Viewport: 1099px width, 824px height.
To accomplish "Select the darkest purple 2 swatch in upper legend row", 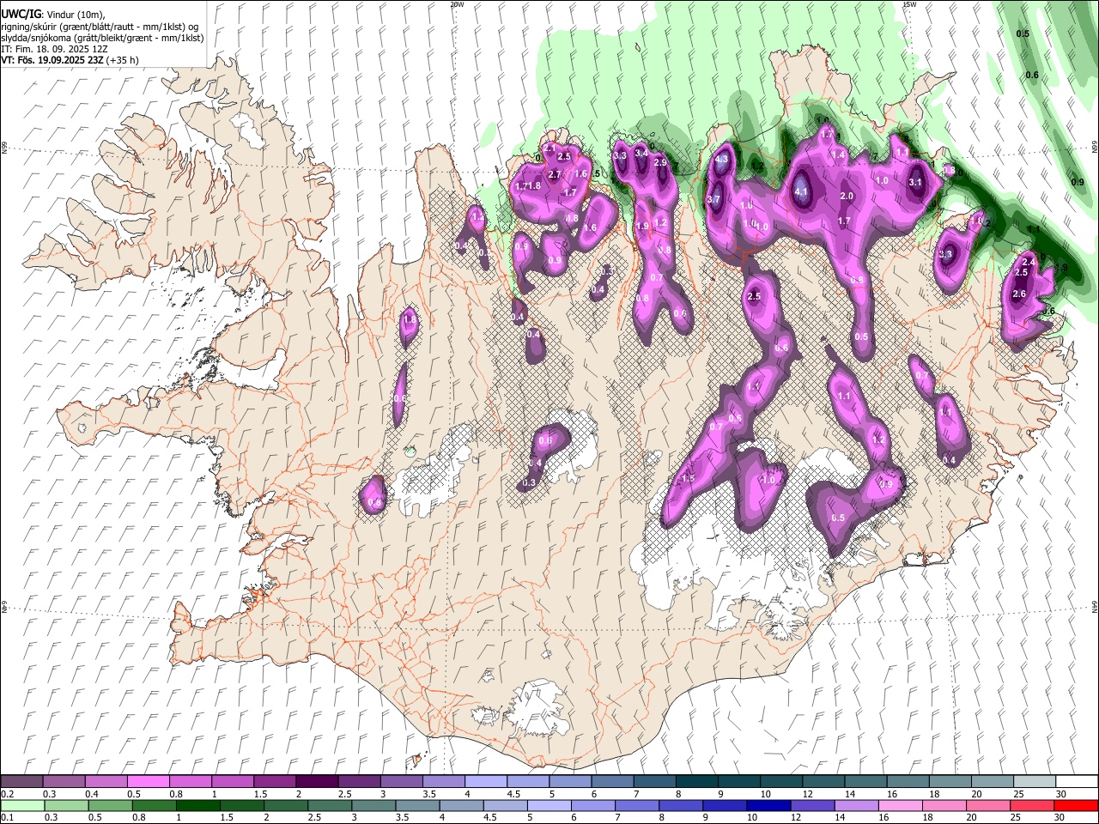I will [x=315, y=782].
